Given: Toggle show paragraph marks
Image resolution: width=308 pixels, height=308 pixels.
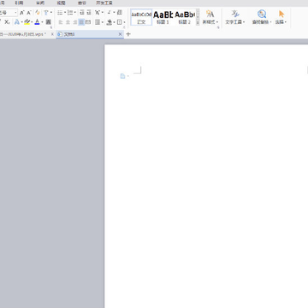Looking at the screenshot, I should tap(110, 13).
